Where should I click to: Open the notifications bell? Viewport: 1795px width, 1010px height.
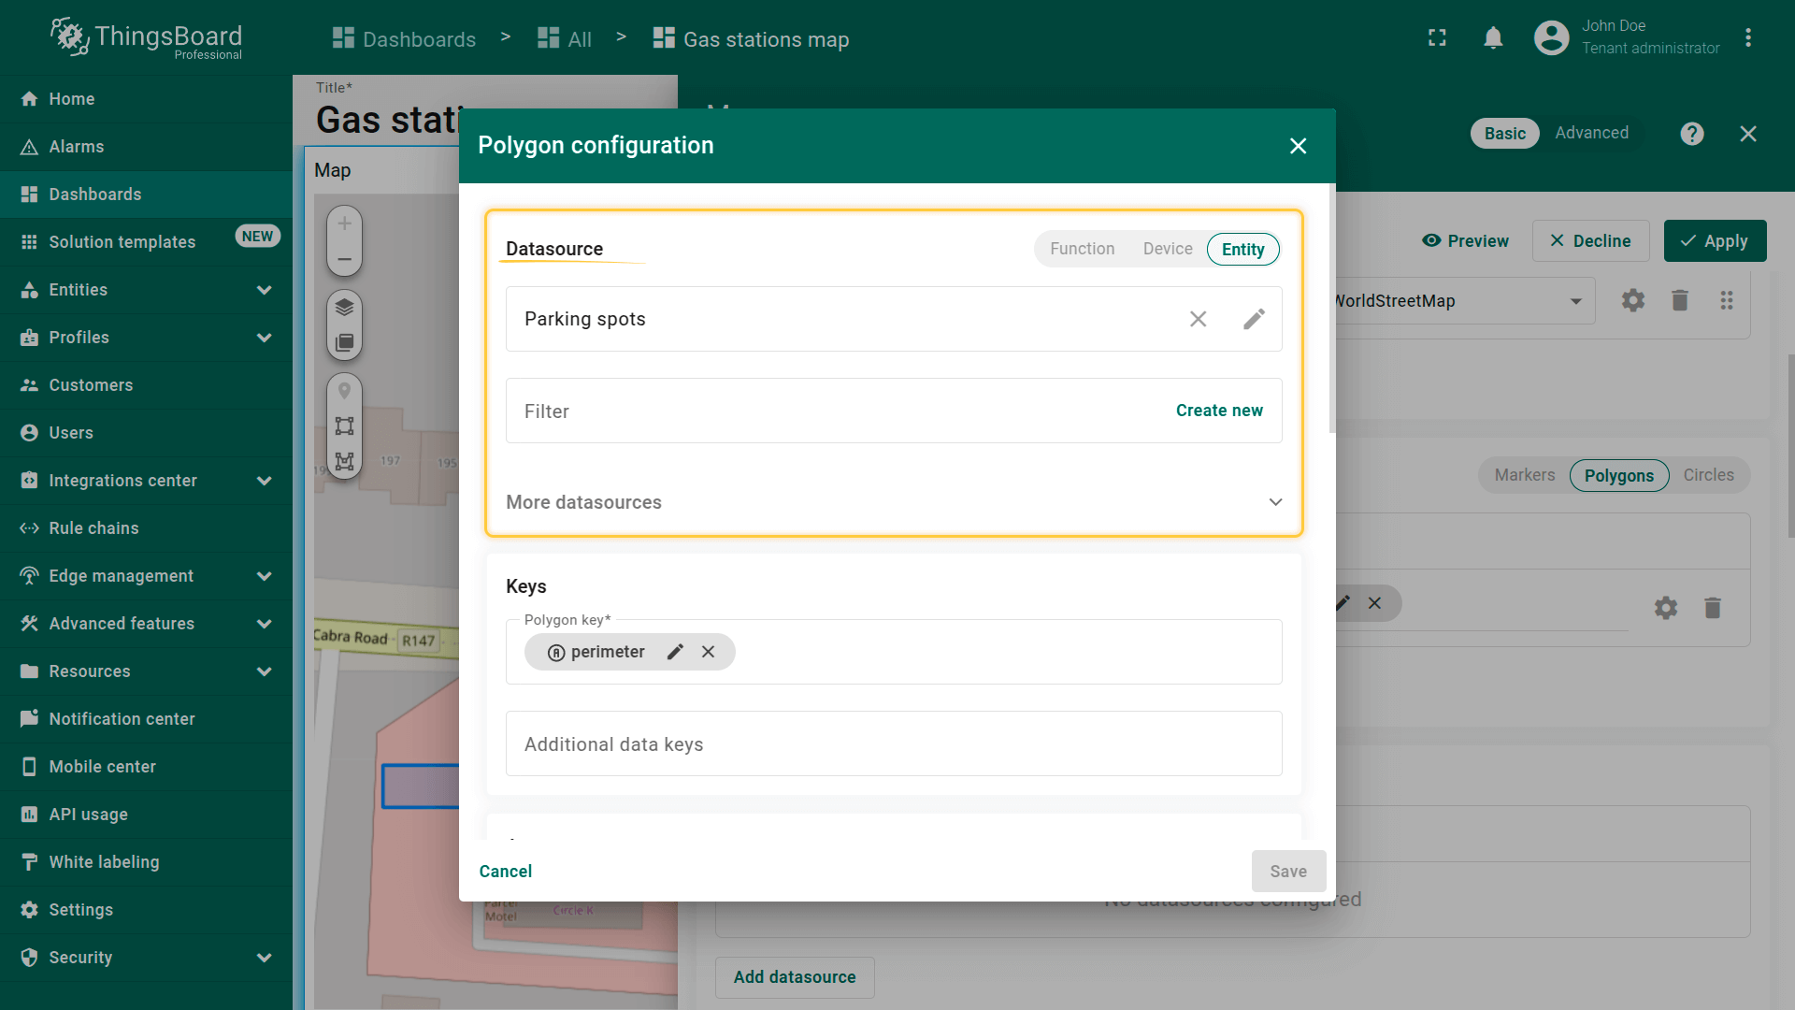(x=1493, y=38)
